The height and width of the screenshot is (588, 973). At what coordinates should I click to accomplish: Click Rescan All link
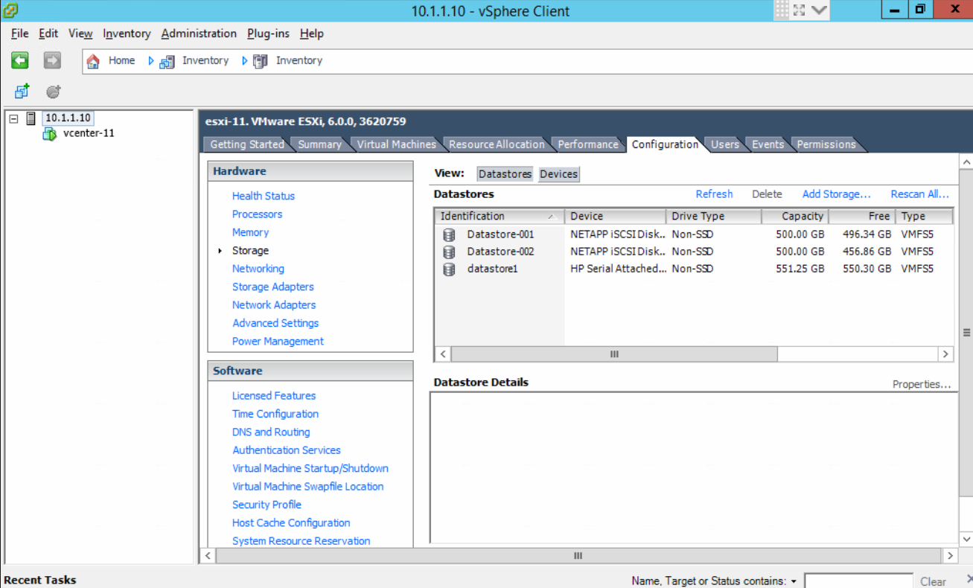click(919, 194)
